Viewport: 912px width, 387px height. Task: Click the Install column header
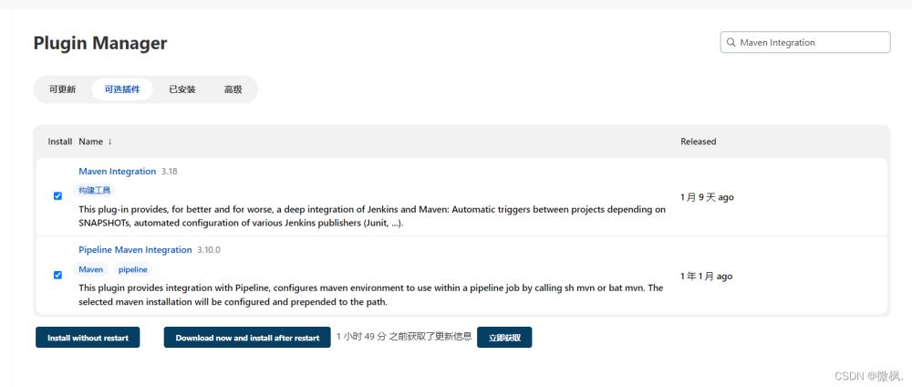click(60, 141)
